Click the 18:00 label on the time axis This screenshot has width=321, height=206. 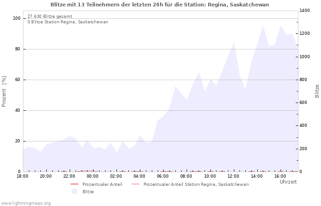point(22,176)
